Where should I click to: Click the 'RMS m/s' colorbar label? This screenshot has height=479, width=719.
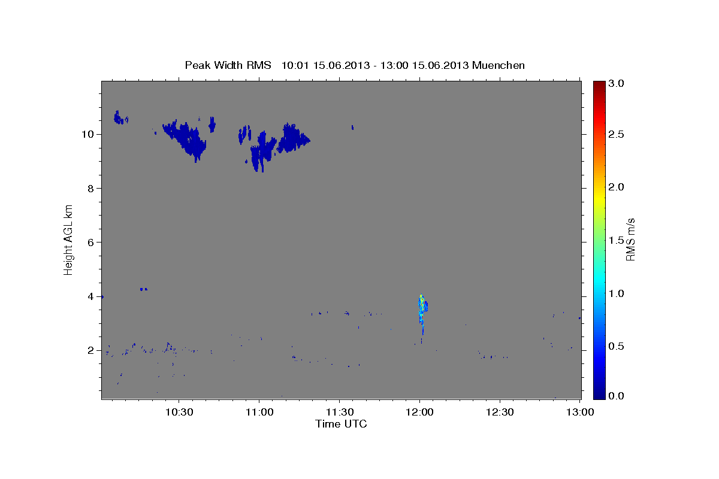pyautogui.click(x=630, y=239)
